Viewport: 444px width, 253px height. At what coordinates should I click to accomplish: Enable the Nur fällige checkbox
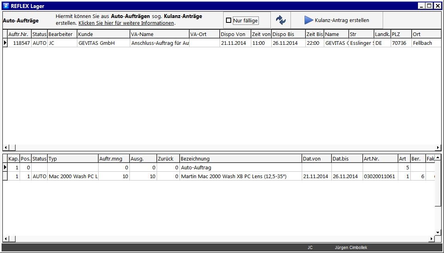pos(228,20)
